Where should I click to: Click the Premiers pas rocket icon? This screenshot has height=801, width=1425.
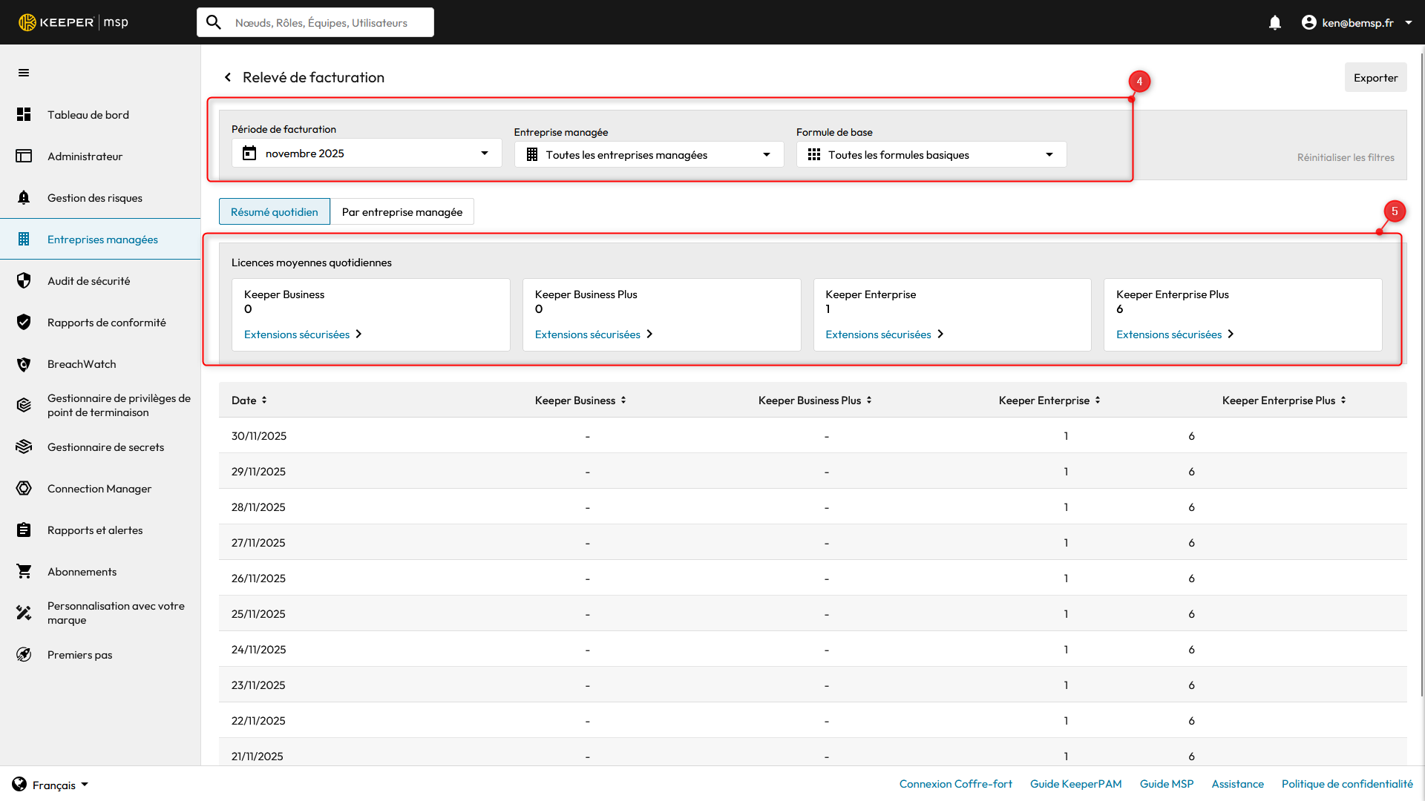click(24, 654)
